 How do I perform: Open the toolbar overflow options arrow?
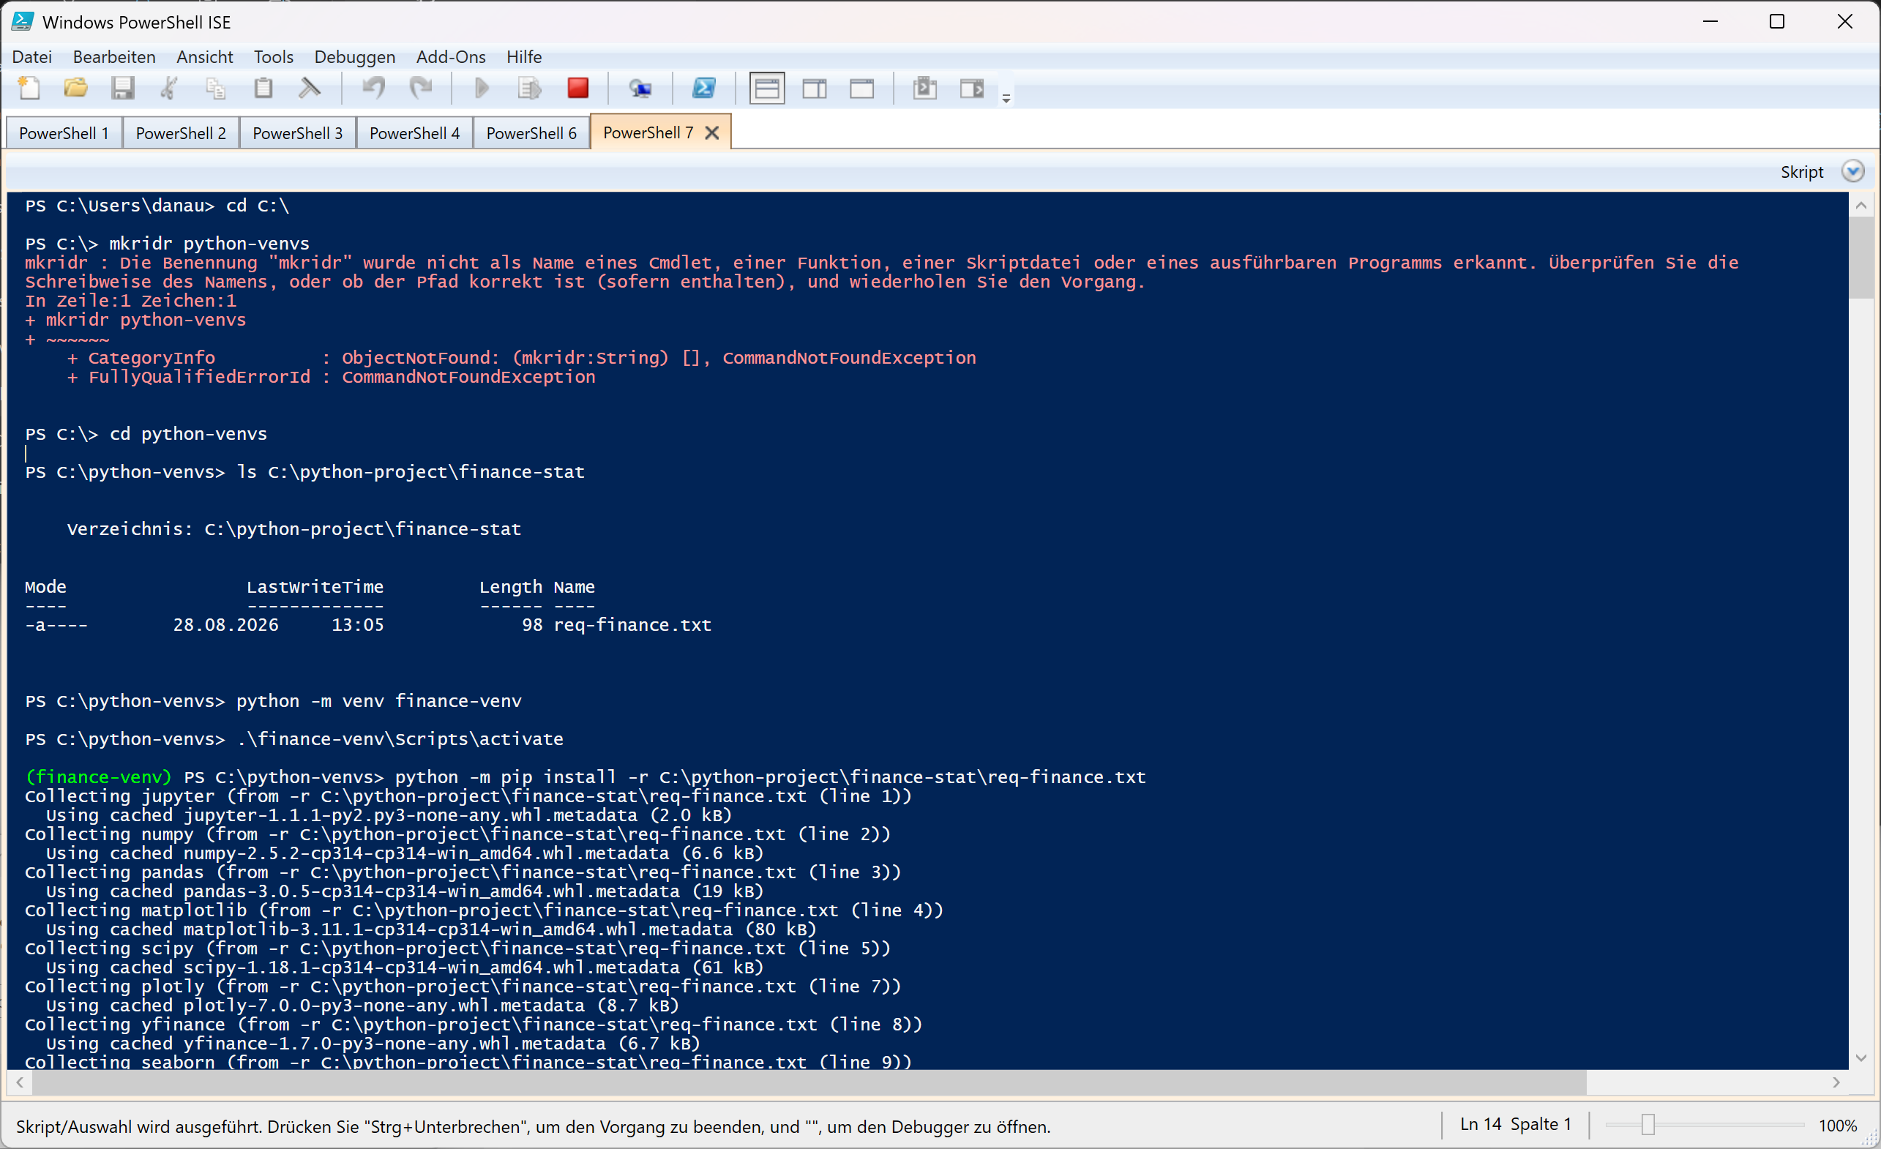(x=1006, y=98)
